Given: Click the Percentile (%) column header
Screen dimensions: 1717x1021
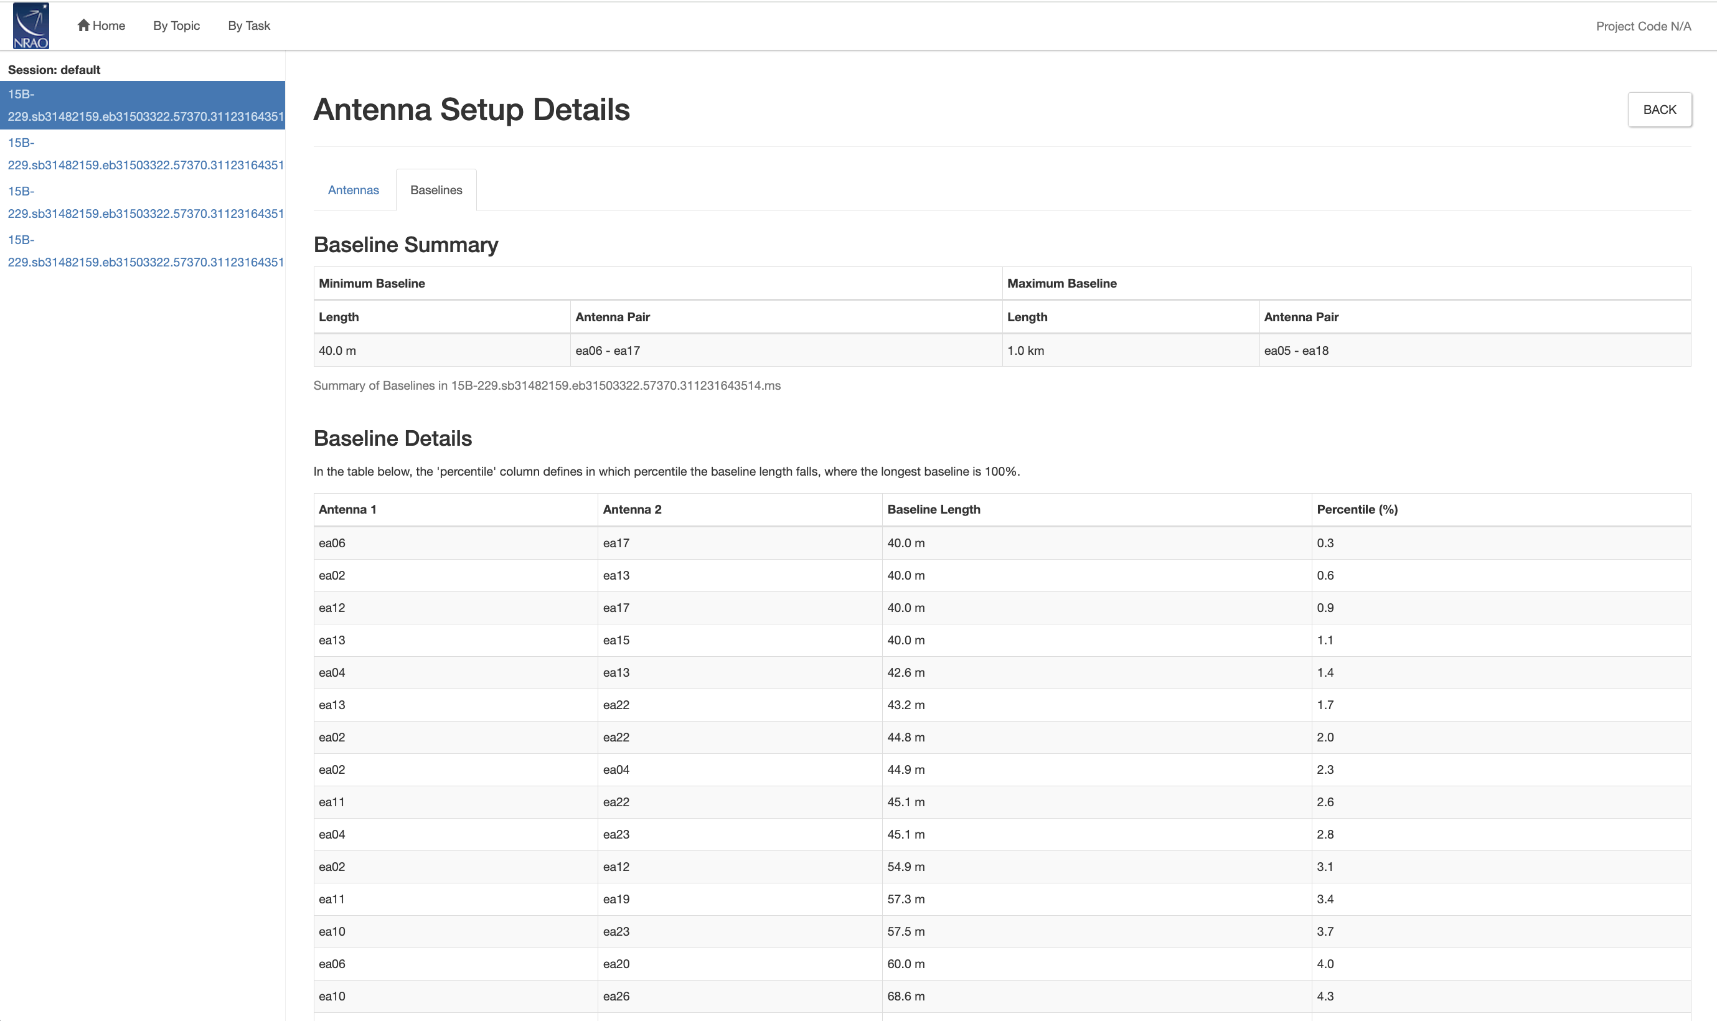Looking at the screenshot, I should click(1501, 510).
